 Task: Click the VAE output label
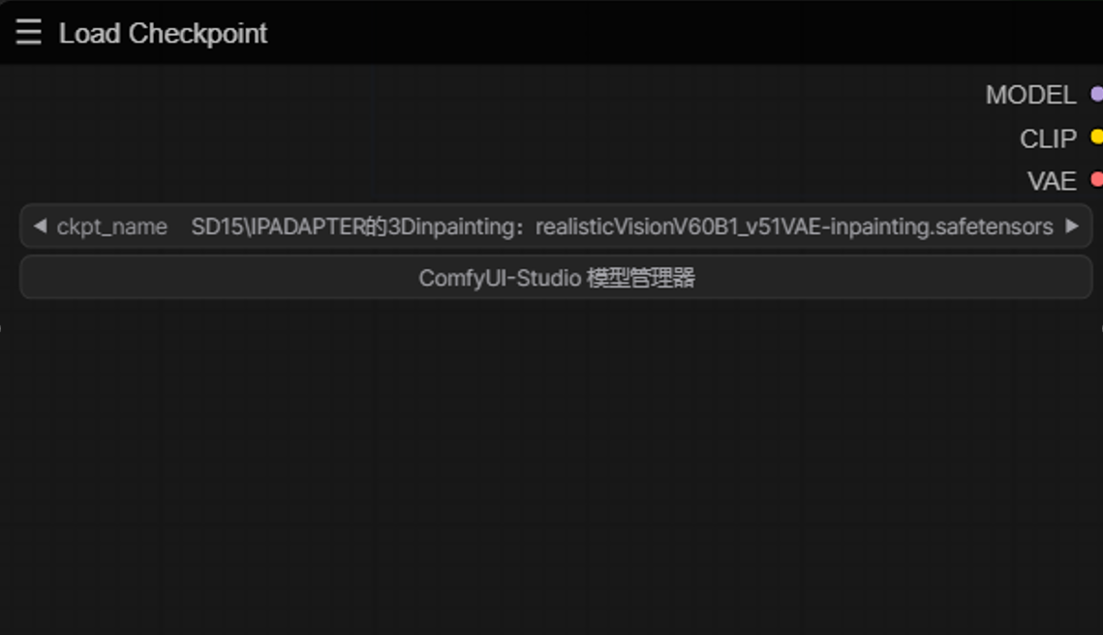coord(1052,181)
